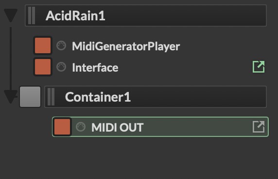
Task: Click the Container1 drag handle bars
Action: click(x=51, y=97)
